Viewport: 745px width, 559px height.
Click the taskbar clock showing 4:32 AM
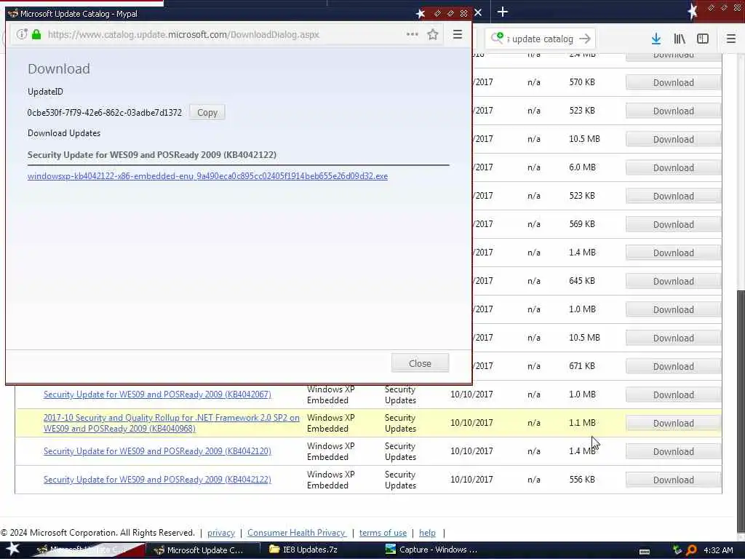point(718,550)
